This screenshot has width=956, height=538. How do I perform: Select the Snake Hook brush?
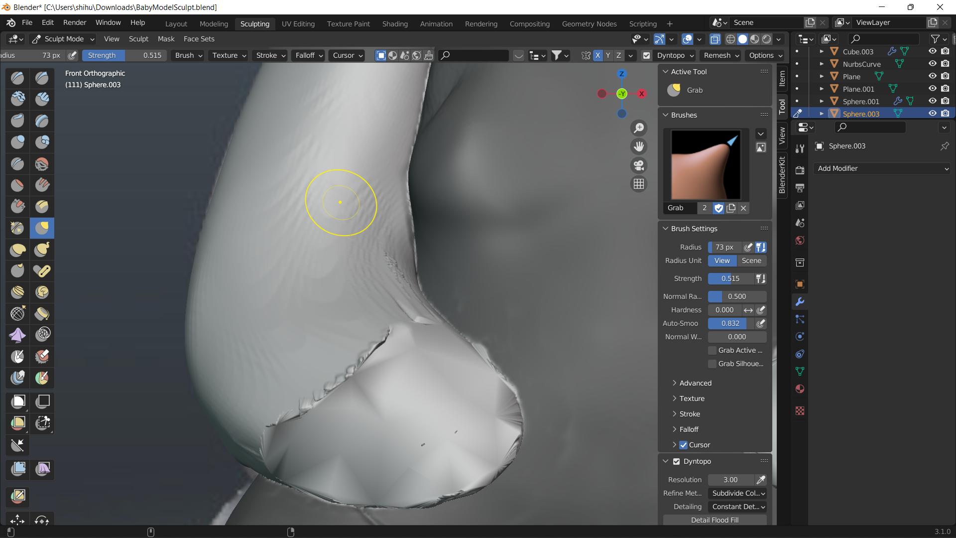click(42, 250)
